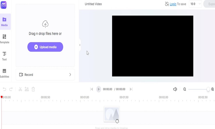
Task: Play the video preview
Action: click(99, 89)
